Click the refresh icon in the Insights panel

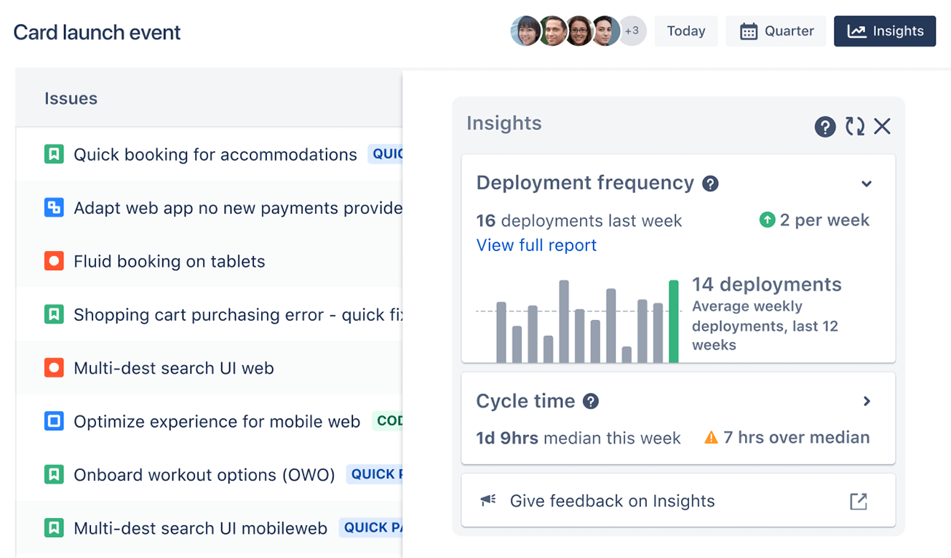(x=854, y=126)
